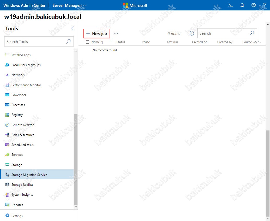Click the 0 items count label
This screenshot has height=221, width=270.
(x=174, y=34)
